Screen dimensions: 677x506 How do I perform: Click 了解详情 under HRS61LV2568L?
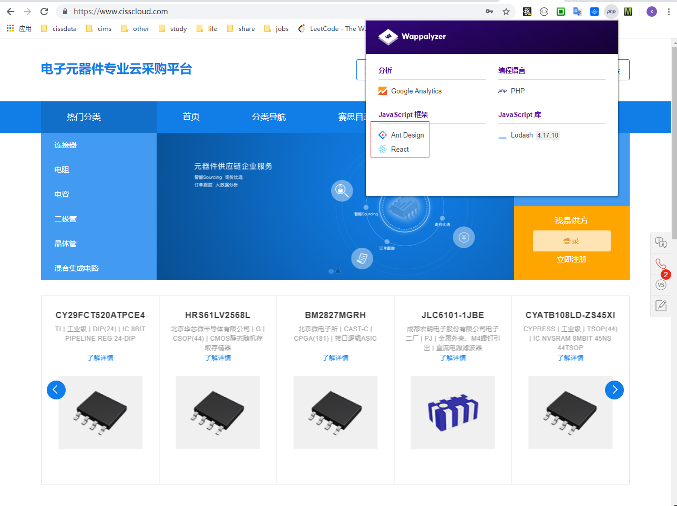click(x=218, y=358)
